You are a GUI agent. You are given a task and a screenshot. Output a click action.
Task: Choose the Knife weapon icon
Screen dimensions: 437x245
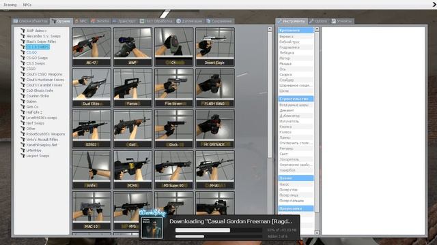91,169
